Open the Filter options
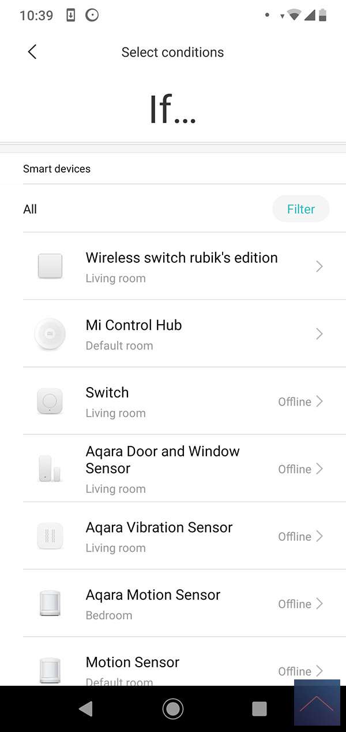 pos(300,209)
